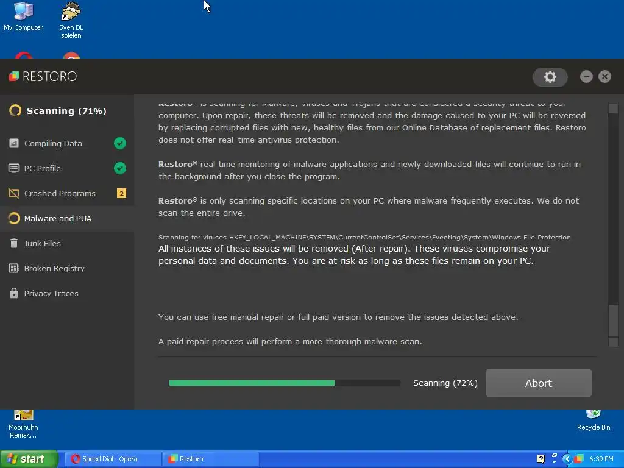
Task: Click the Junk Files trash icon
Action: click(14, 243)
